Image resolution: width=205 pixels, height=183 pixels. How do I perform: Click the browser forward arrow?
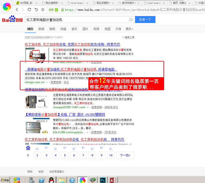point(23,10)
